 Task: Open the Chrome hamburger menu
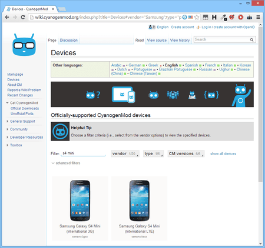(259, 17)
